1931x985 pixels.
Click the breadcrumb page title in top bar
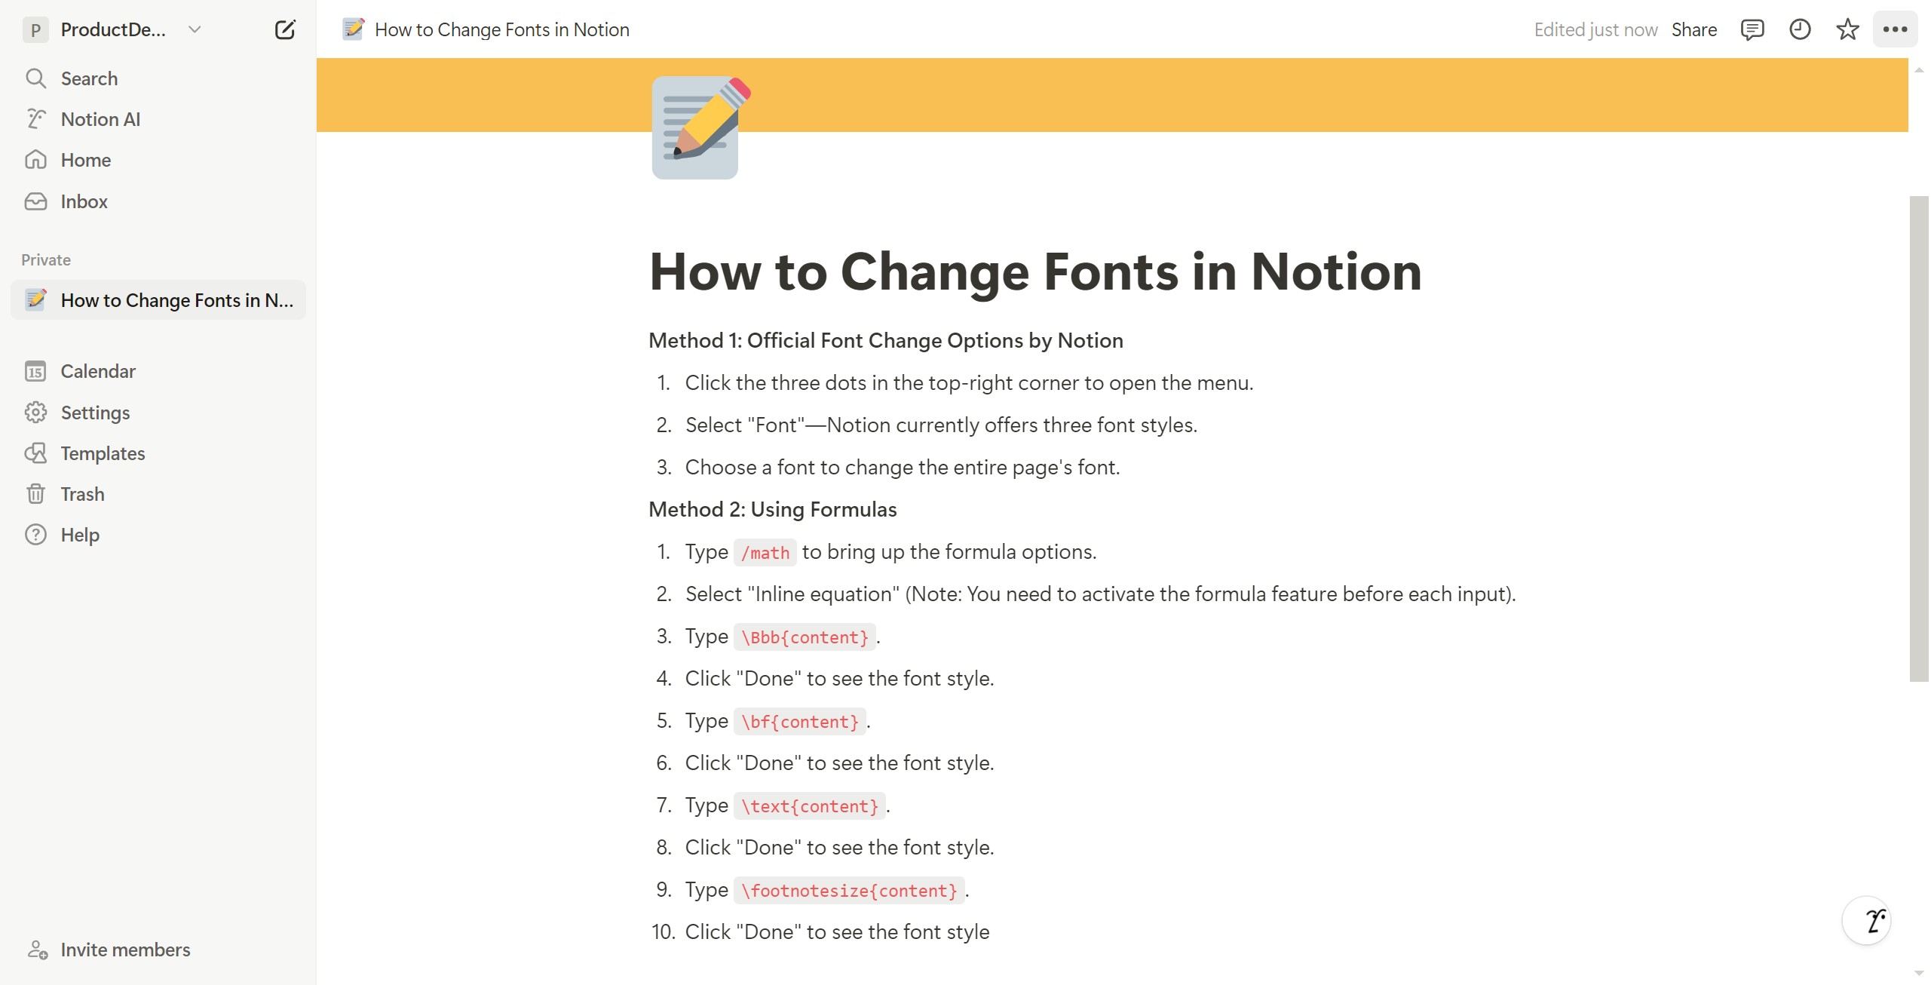(501, 29)
